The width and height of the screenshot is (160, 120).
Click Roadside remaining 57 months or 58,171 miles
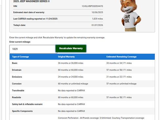pos(119,97)
